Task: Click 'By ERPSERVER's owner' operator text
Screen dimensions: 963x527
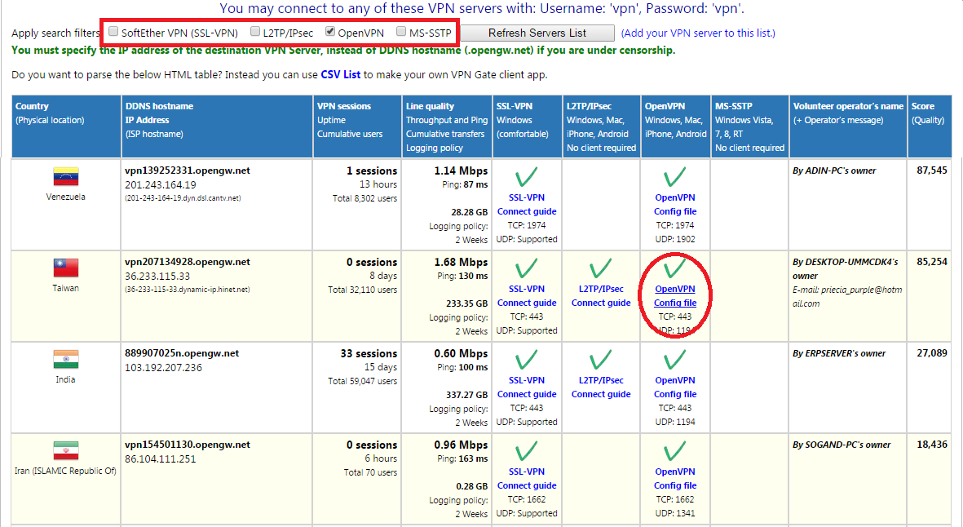Action: pos(839,354)
